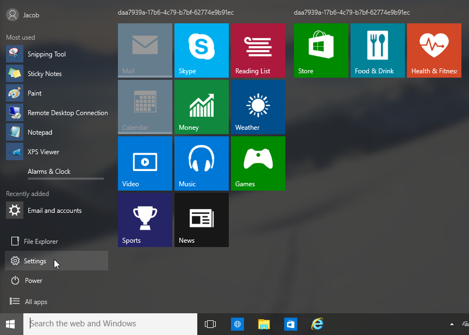469x335 pixels.
Task: Show hidden system tray icons
Action: tap(452, 324)
